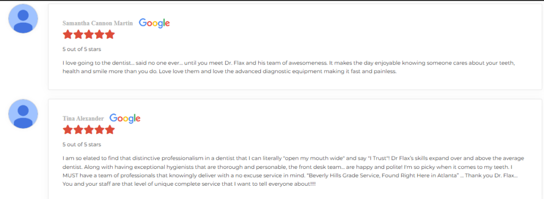Click the Samantha Cannon Martin reviewer name

pos(98,23)
